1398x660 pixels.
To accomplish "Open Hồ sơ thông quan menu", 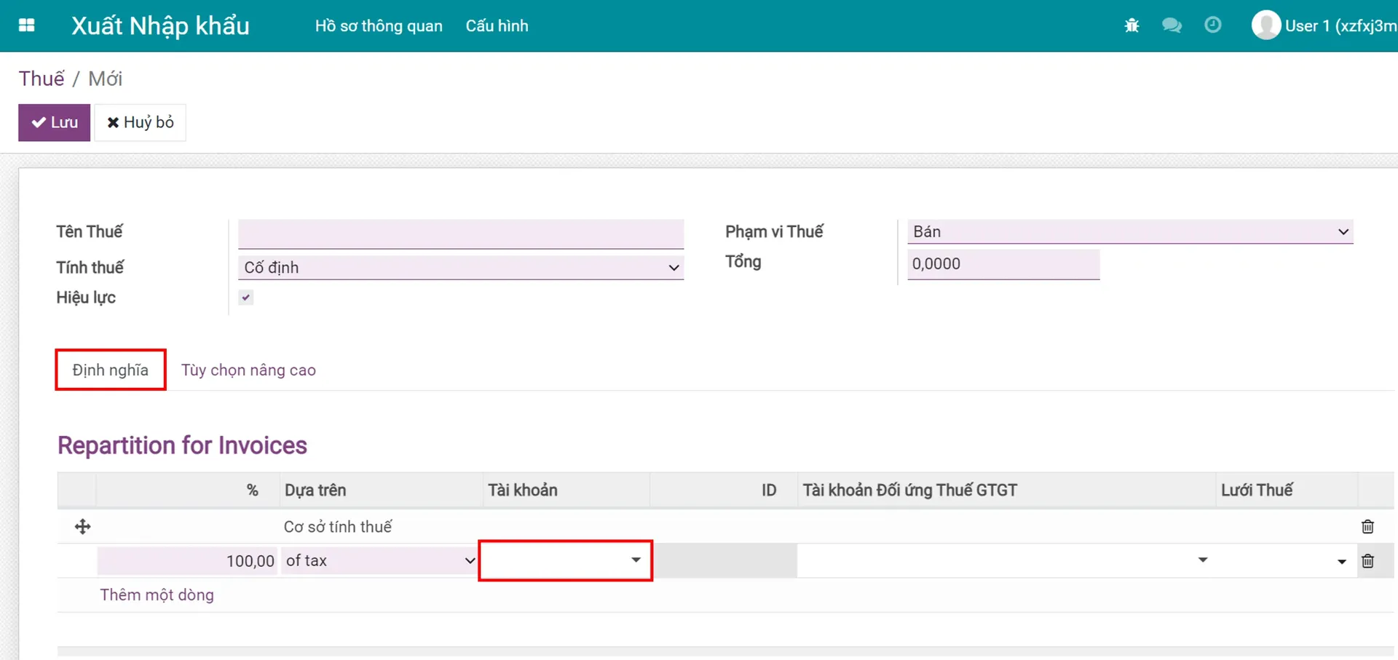I will [379, 25].
